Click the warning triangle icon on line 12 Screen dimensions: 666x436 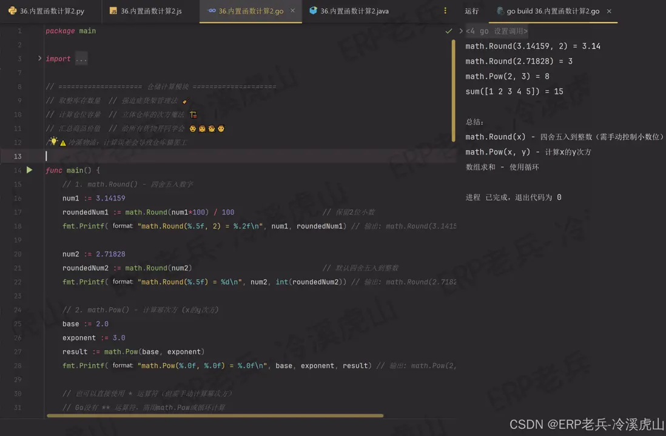[x=63, y=143]
